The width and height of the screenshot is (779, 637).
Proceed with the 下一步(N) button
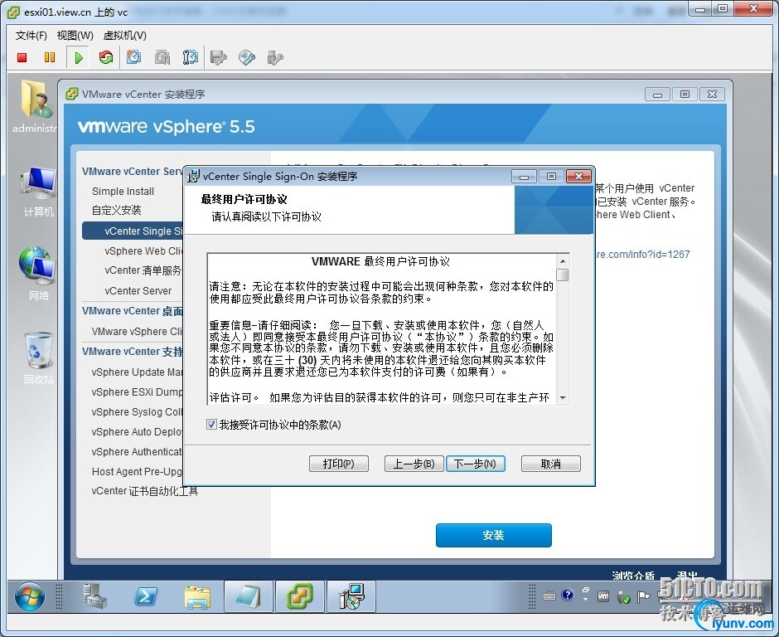(476, 464)
